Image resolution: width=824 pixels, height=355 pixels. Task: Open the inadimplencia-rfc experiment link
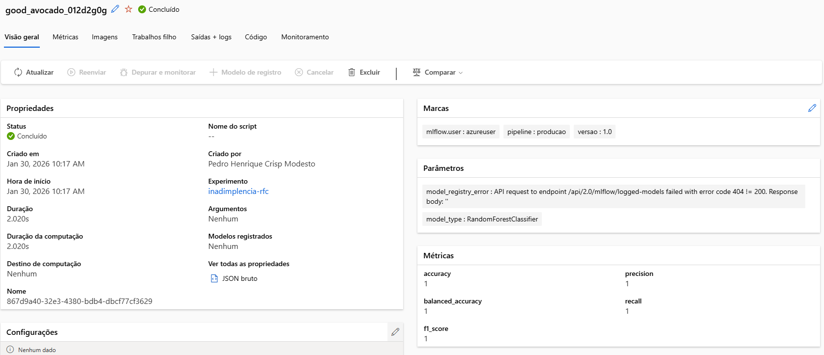point(238,191)
